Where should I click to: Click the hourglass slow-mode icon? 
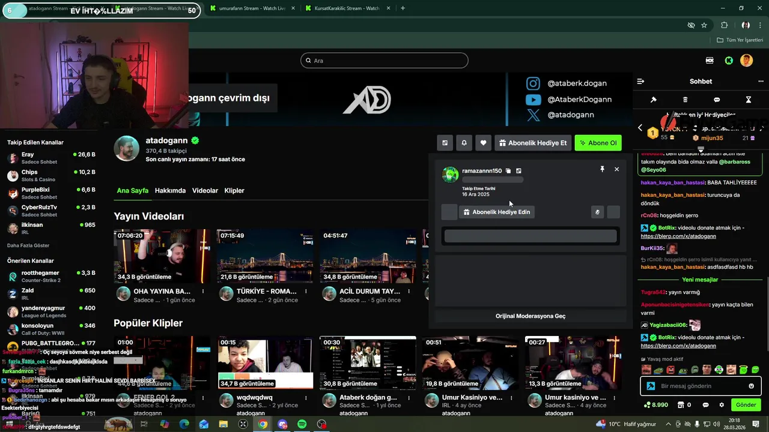(749, 100)
